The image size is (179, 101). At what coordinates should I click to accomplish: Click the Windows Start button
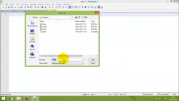tap(3, 98)
